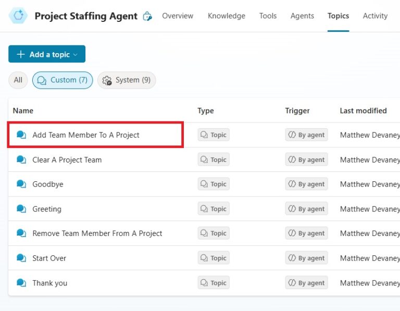400x311 pixels.
Task: Click the topic icon next to Greeting
Action: (x=21, y=209)
